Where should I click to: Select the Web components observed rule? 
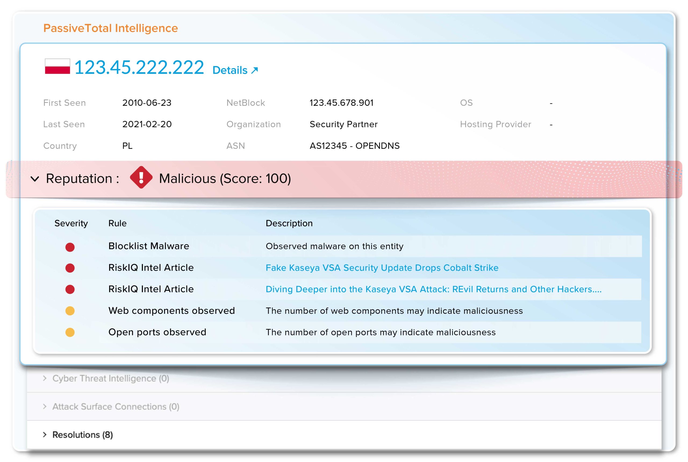[x=171, y=311]
